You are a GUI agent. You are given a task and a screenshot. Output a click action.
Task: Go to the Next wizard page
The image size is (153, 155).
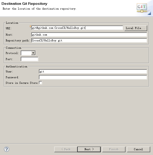(89, 149)
